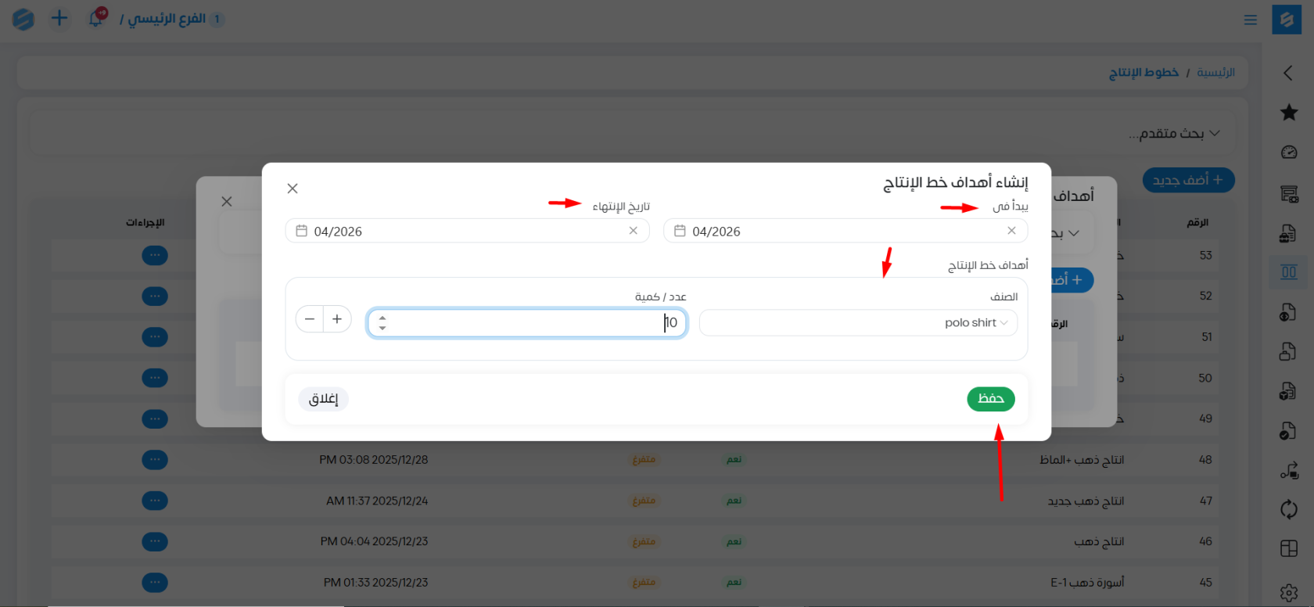Clear the تاريخ الإنتهاء end date
The height and width of the screenshot is (607, 1314).
click(x=633, y=231)
